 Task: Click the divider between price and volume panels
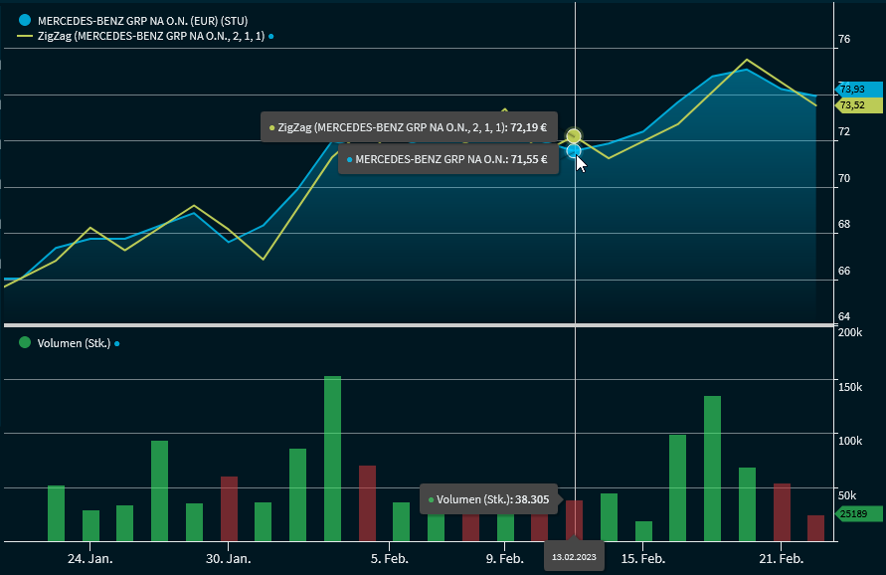[x=416, y=325]
